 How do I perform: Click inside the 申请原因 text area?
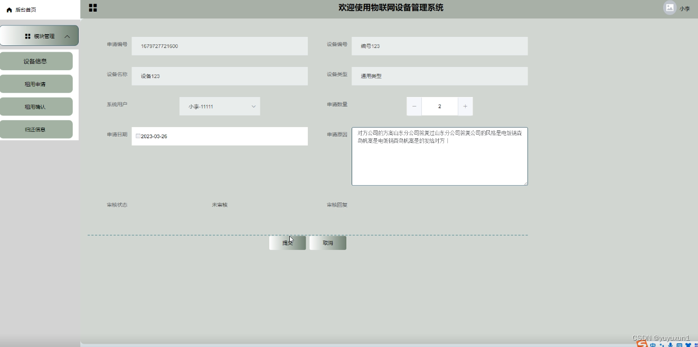tap(439, 156)
